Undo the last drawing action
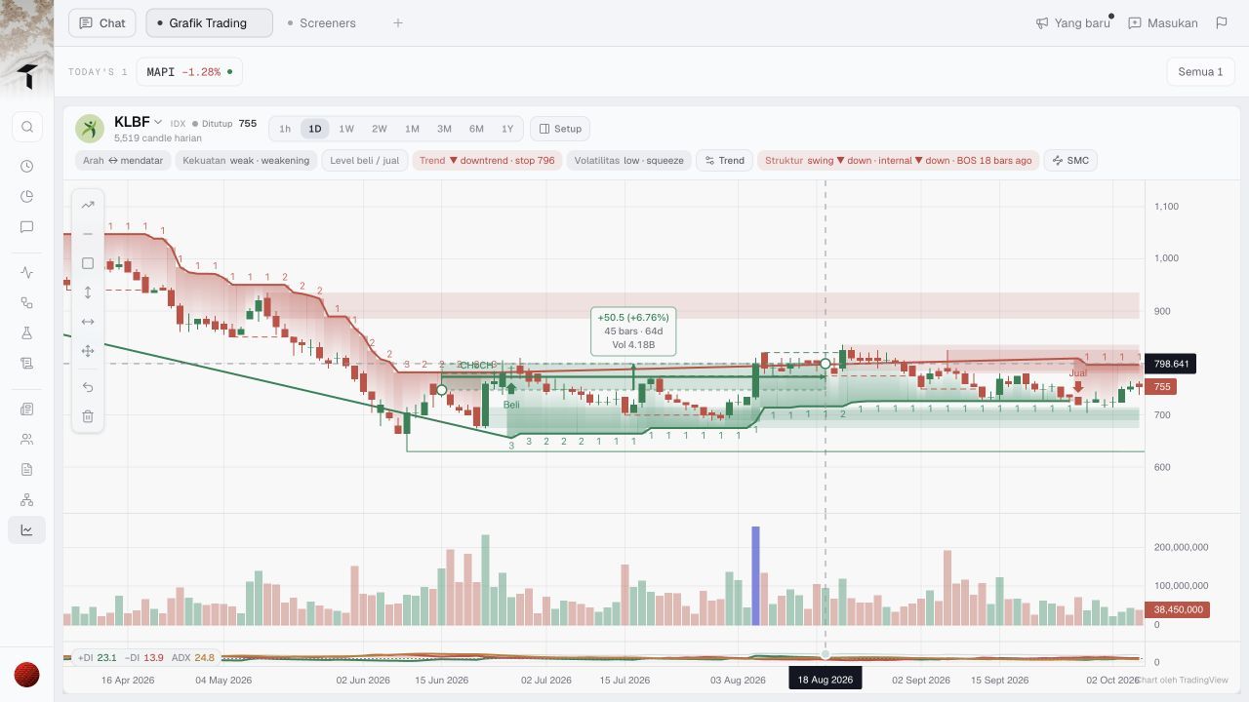The height and width of the screenshot is (702, 1249). click(88, 387)
